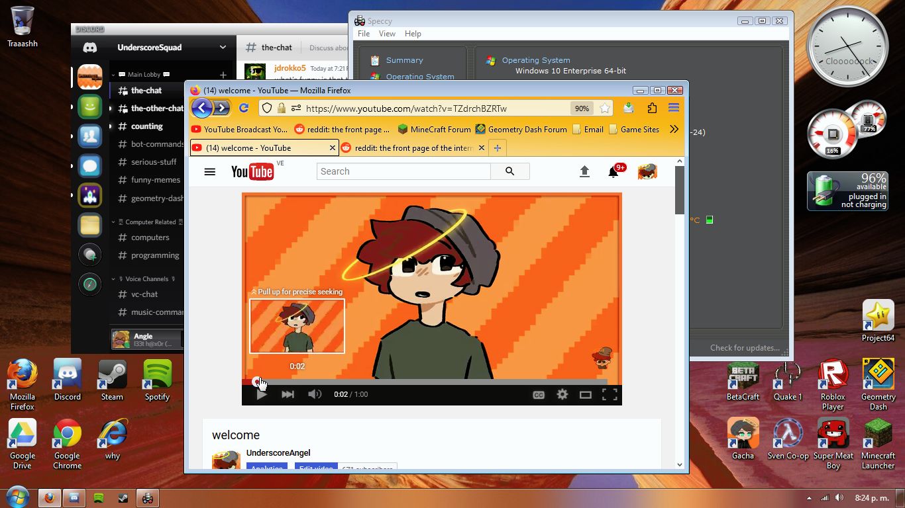This screenshot has height=508, width=905.
Task: Select the Summary section in Speccy
Action: (406, 60)
